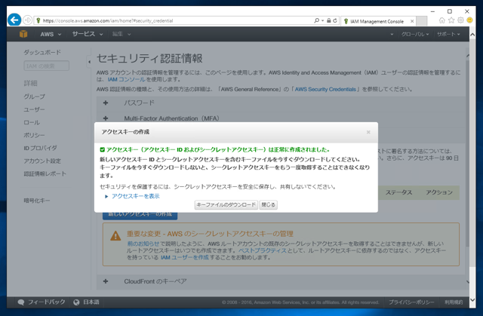The height and width of the screenshot is (316, 483).
Task: Click the green success check icon
Action: point(103,149)
